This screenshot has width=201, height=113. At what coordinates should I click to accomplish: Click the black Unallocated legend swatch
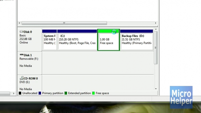point(20,93)
